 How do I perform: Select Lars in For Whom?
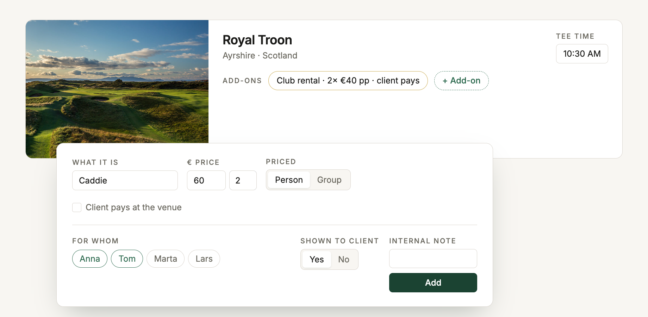(x=204, y=259)
